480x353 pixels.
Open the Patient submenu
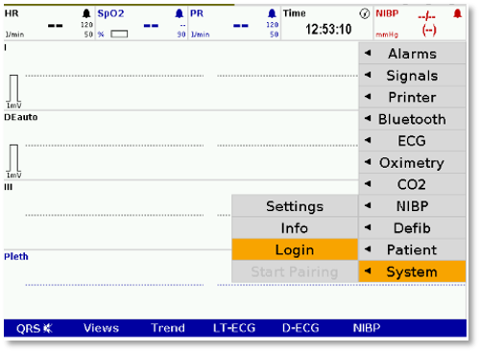click(x=412, y=249)
